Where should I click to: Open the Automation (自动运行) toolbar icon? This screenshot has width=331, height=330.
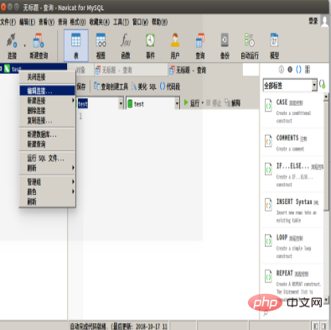[x=250, y=45]
